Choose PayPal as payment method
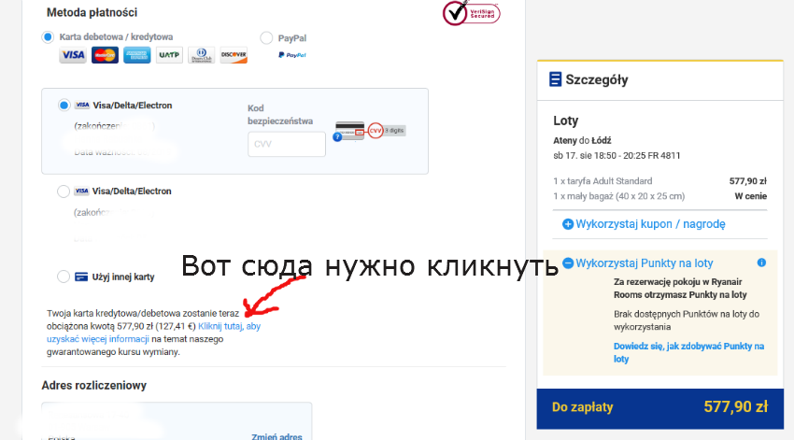This screenshot has height=440, width=794. (266, 38)
